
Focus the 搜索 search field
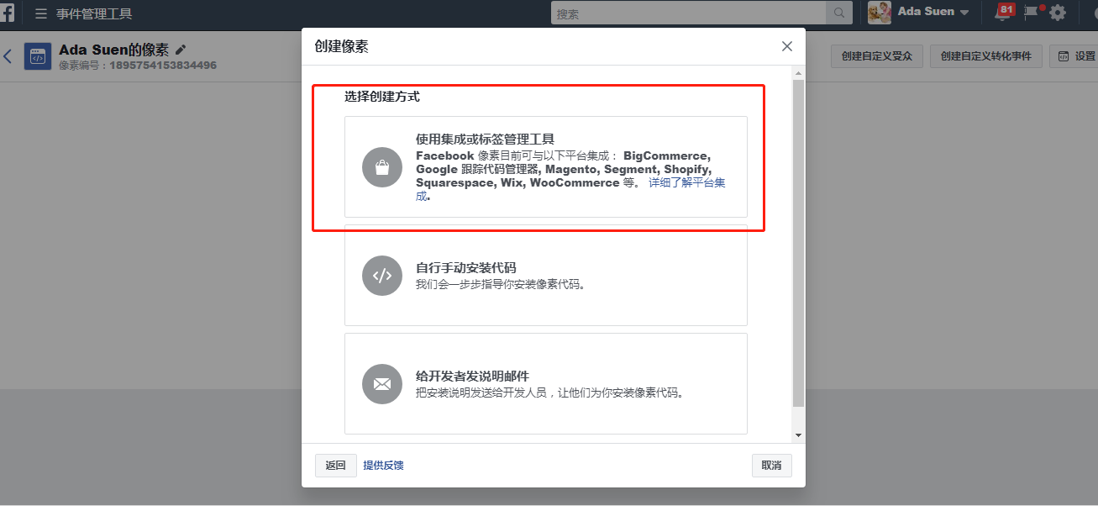(x=687, y=13)
